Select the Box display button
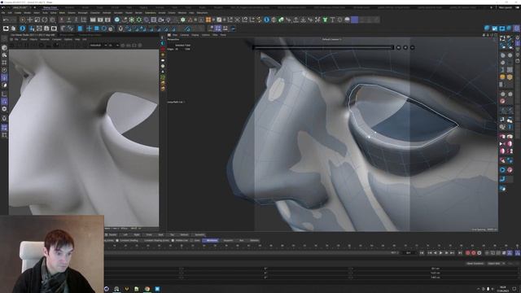Viewport: 521px width, 293px height. pos(241,240)
